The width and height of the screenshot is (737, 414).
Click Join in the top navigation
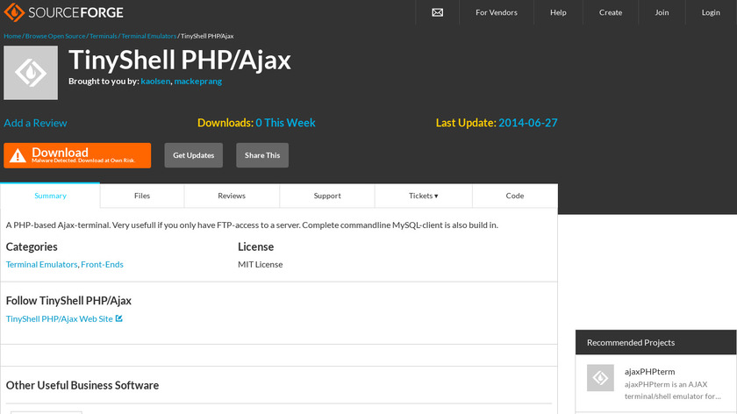[662, 12]
